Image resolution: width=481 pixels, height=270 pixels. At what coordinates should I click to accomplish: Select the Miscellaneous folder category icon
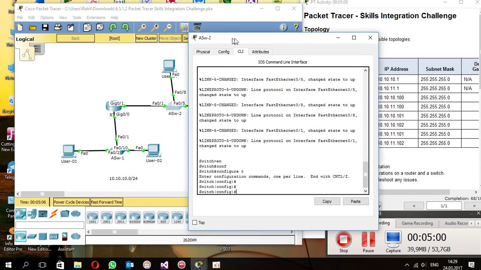click(65, 214)
